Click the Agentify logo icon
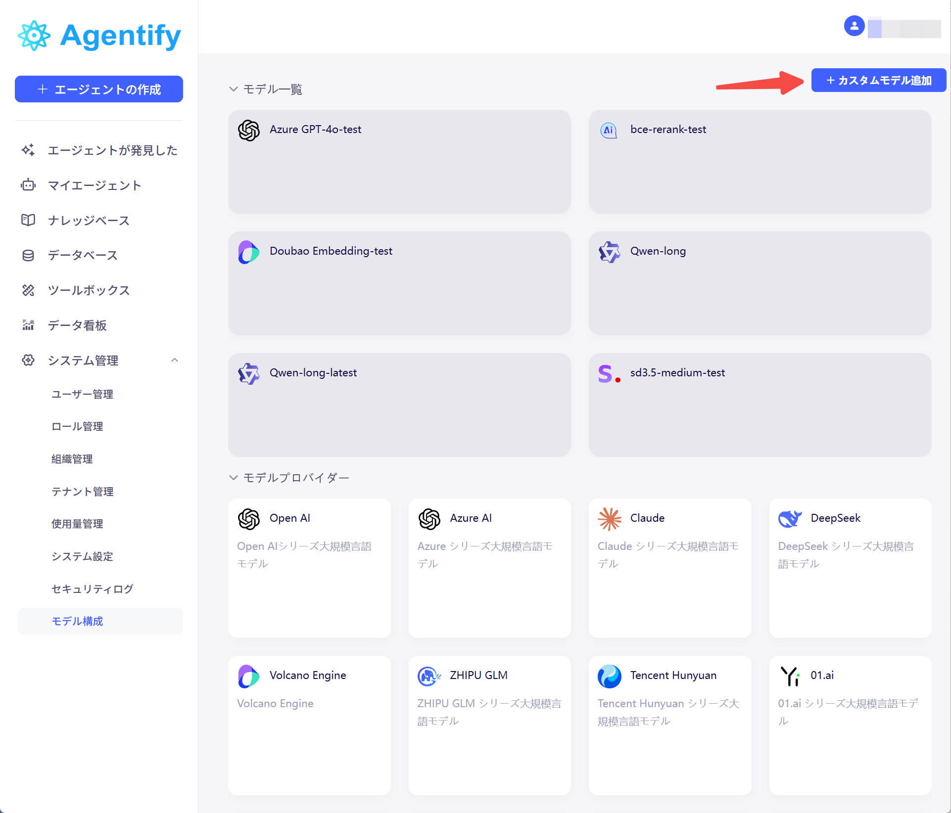Image resolution: width=951 pixels, height=813 pixels. [x=34, y=36]
